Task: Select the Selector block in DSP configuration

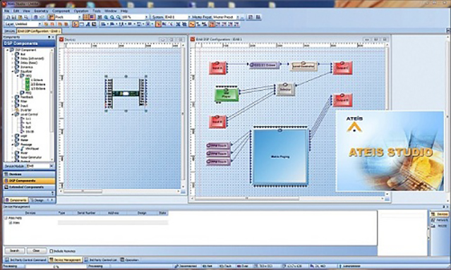Action: 284,90
